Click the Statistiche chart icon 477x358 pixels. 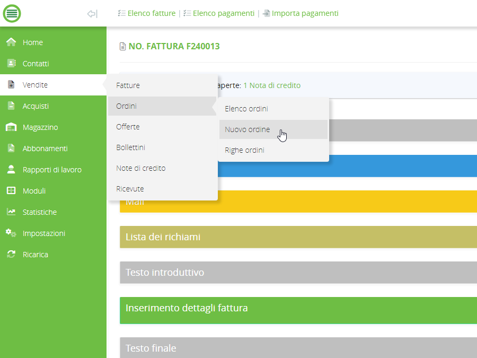[11, 212]
